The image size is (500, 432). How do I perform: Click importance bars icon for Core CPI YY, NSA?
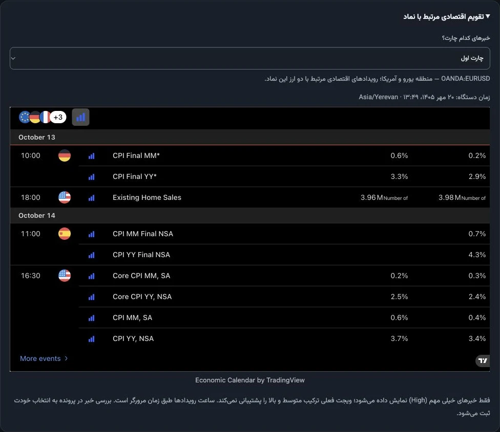point(92,297)
